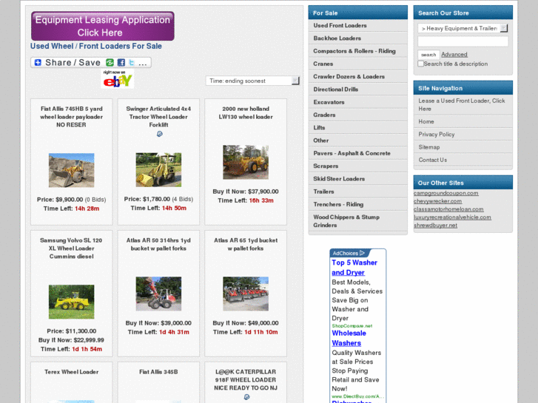
Task: Open the Heavy Equipment & Trailers category dropdown
Action: [x=463, y=28]
